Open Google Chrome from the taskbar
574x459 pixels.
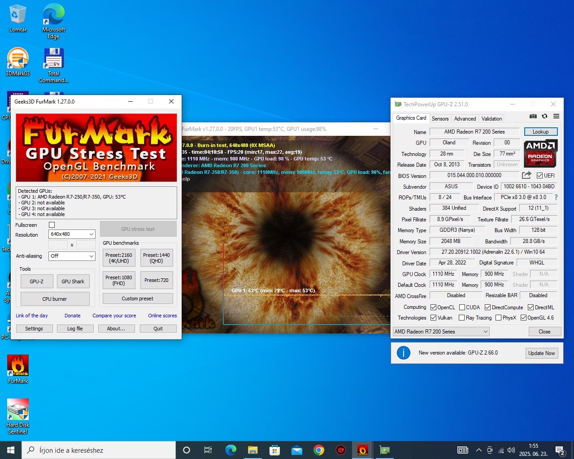tap(318, 450)
